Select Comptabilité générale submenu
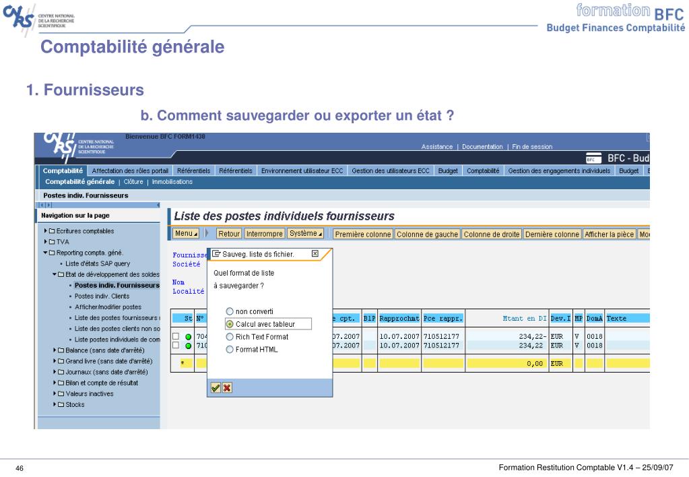 pos(80,181)
